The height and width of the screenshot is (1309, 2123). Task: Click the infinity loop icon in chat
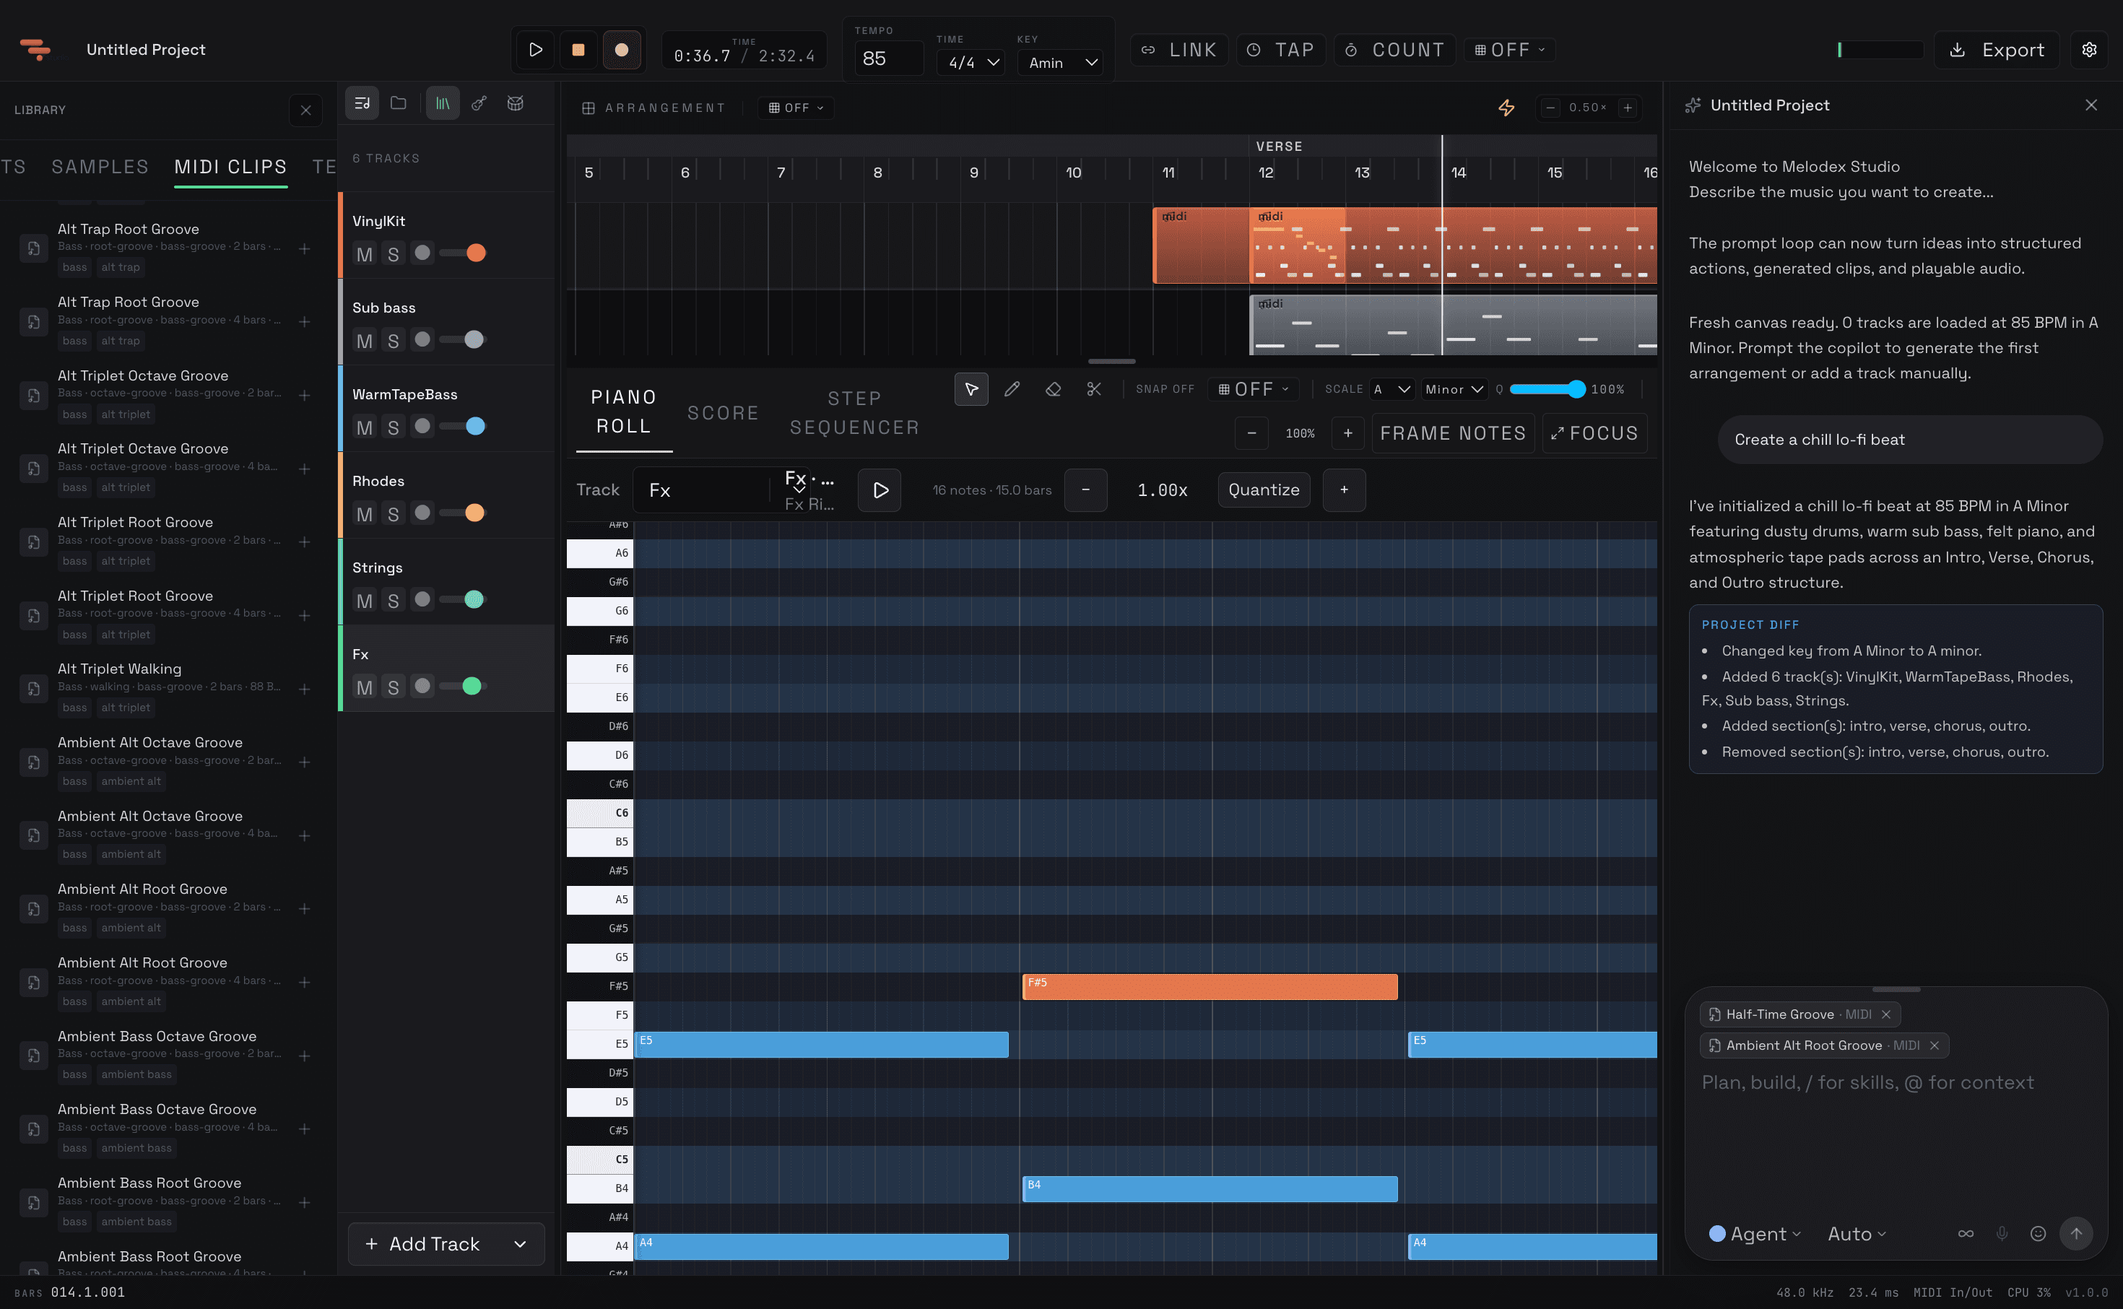point(1966,1232)
